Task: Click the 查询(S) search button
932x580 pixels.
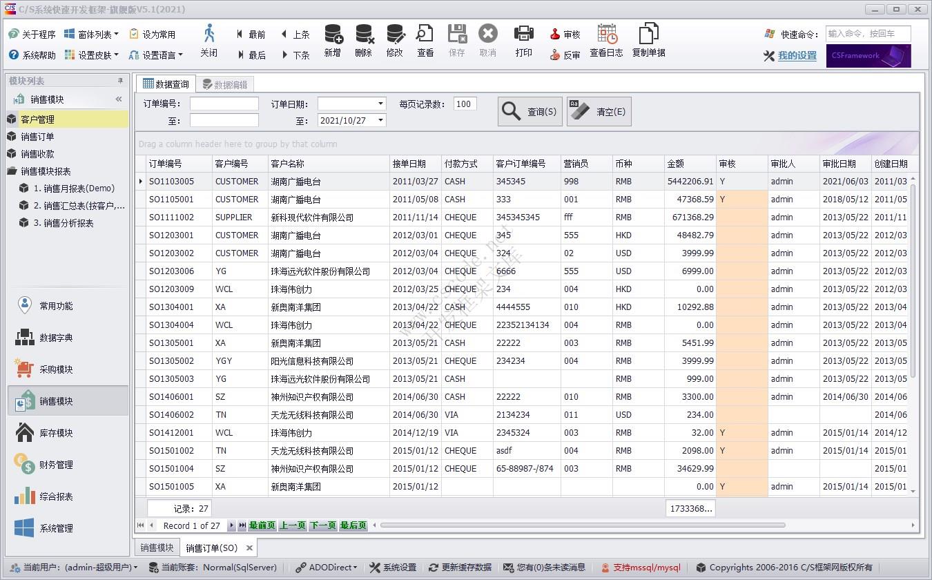Action: pyautogui.click(x=530, y=110)
